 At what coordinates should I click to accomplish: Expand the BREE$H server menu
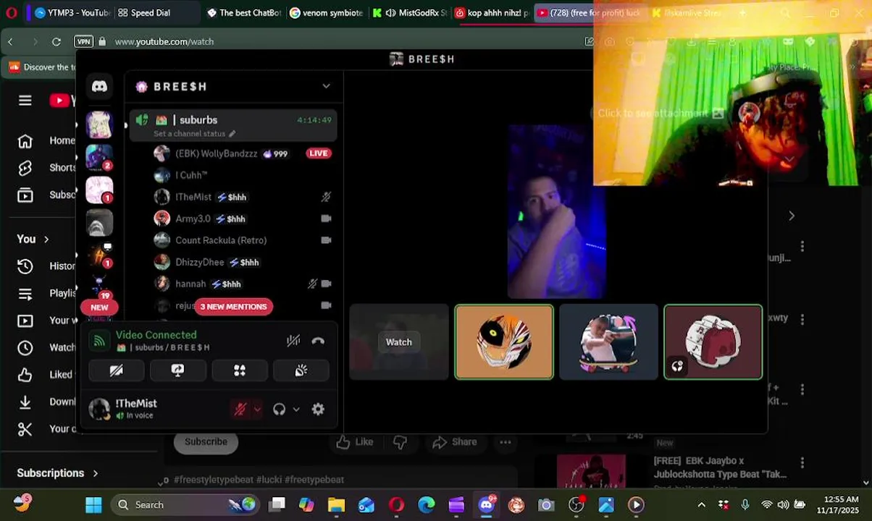[x=327, y=86]
